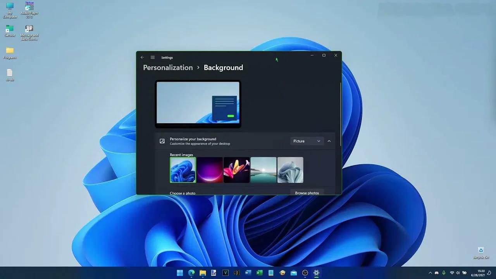Open the Picture background type dropdown
Viewport: 496px width, 279px height.
tap(307, 141)
